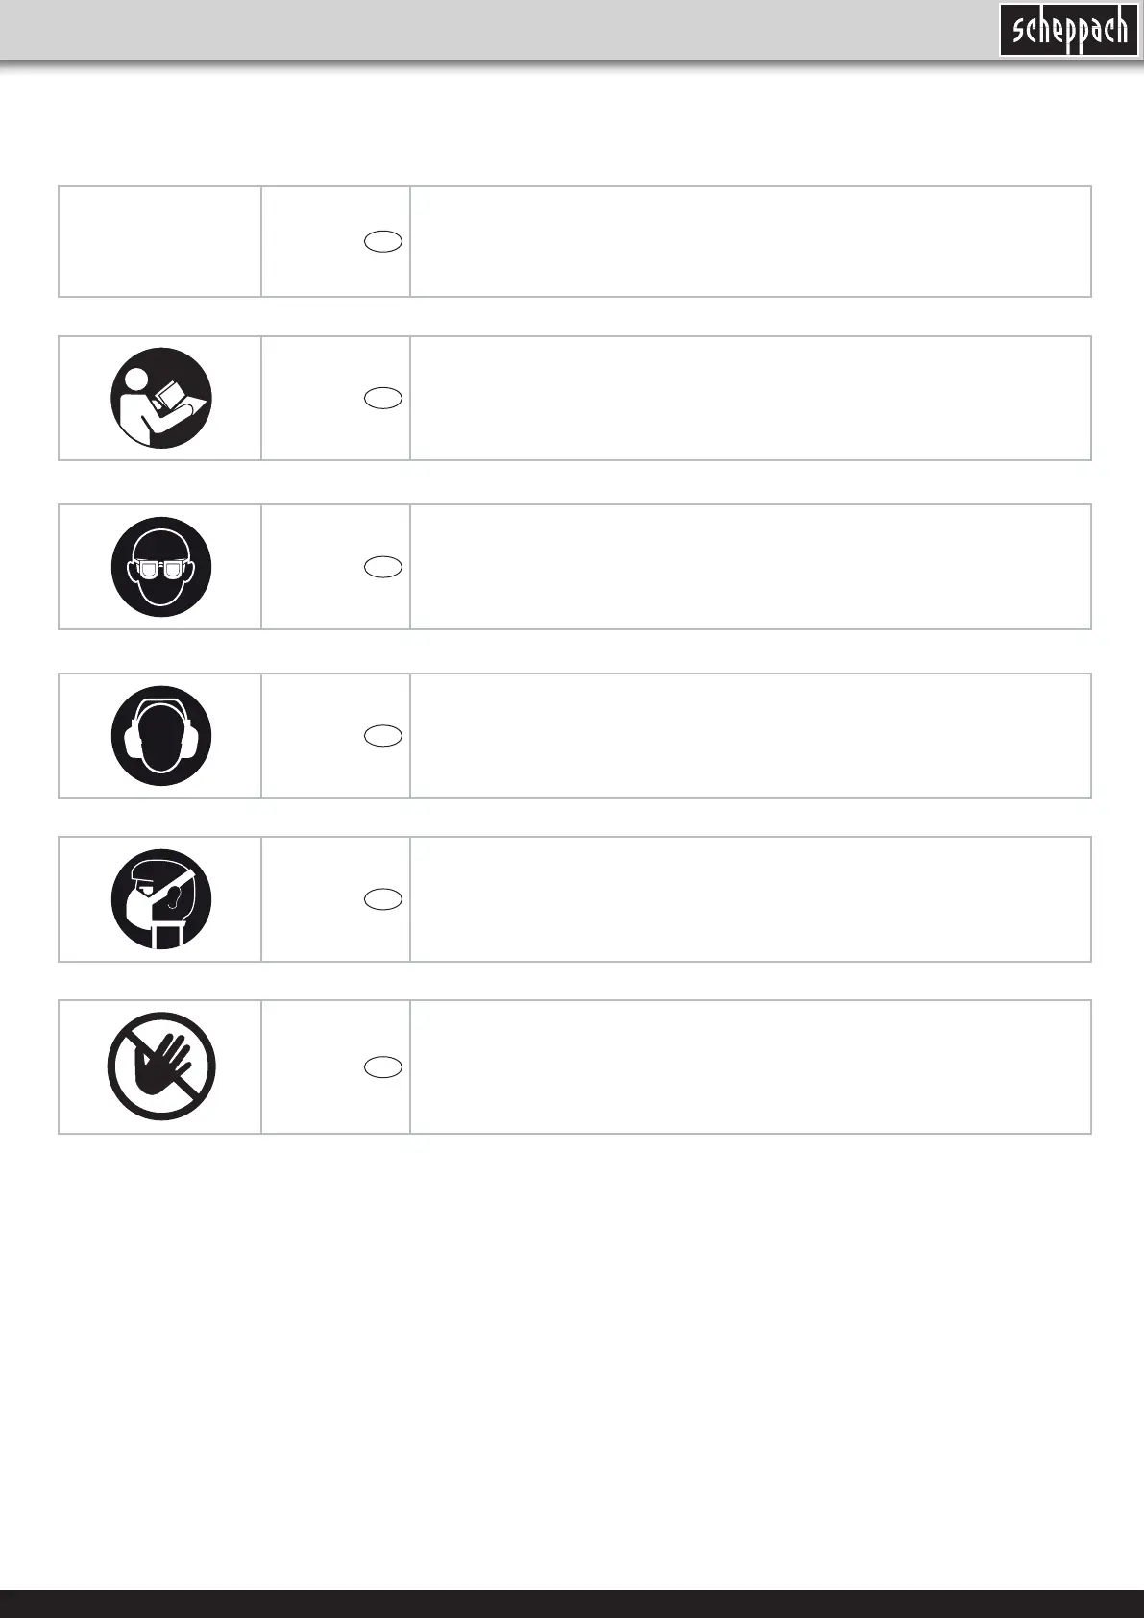Click the oval marker beside the prohibited hand symbol

point(383,1067)
